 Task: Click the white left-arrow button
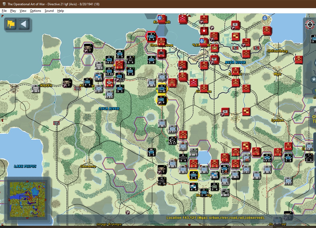tap(23, 24)
